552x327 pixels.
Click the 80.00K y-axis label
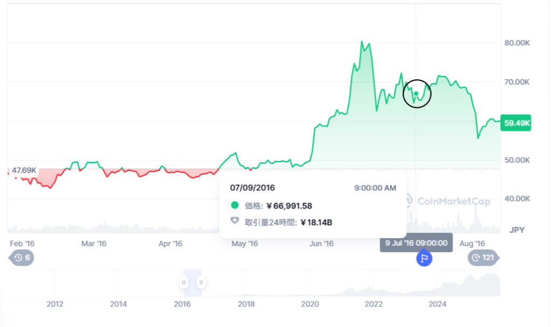517,43
